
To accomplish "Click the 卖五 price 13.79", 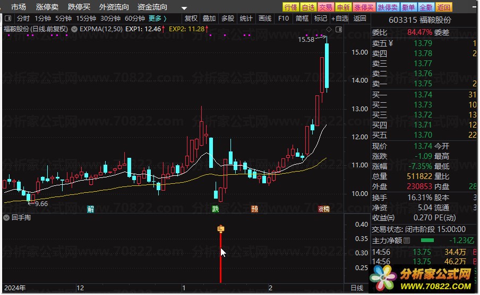I will [x=423, y=43].
